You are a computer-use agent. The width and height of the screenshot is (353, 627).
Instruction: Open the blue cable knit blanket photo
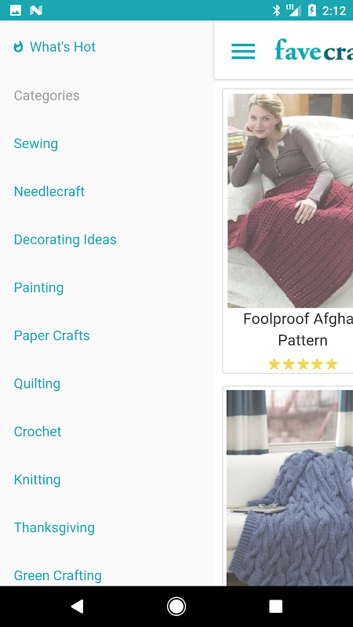tap(289, 487)
